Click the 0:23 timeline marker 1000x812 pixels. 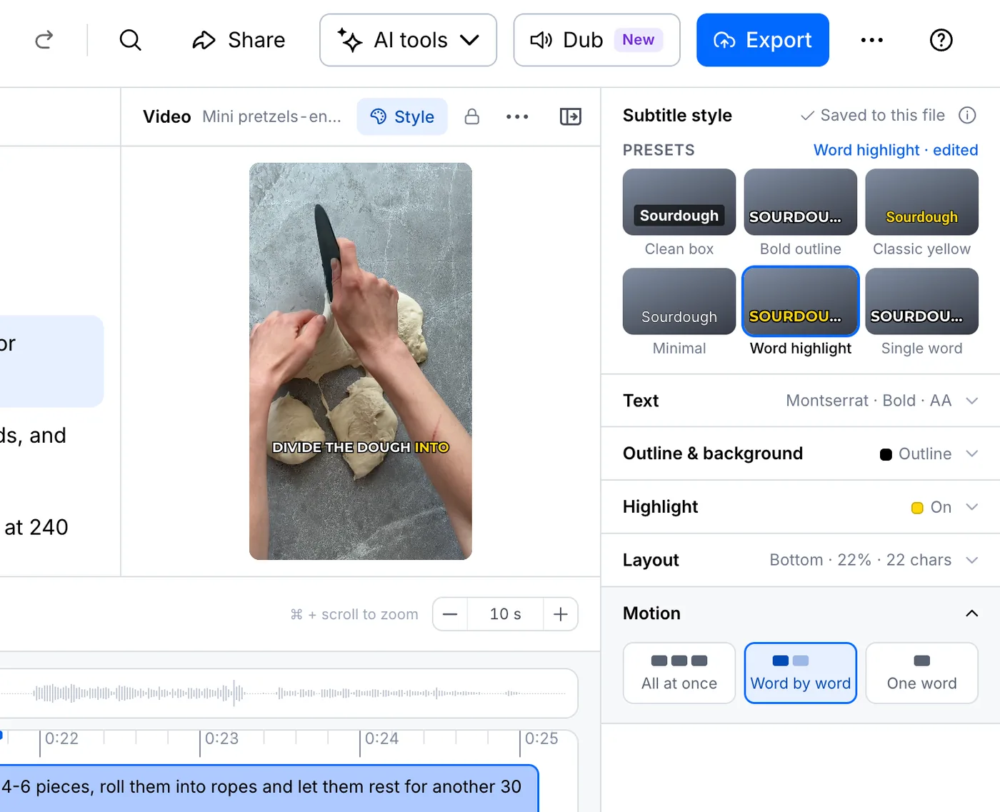click(221, 738)
